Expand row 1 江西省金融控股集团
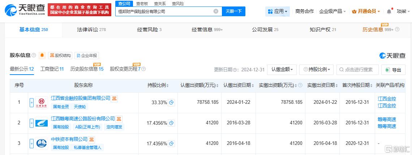The height and width of the screenshot is (155, 412). click(x=31, y=102)
